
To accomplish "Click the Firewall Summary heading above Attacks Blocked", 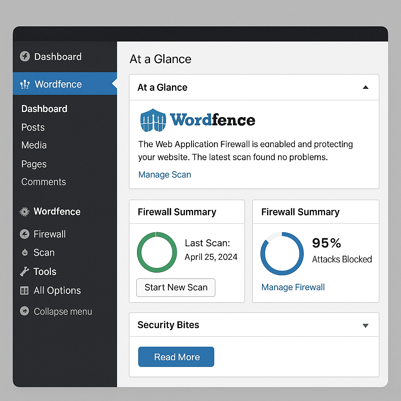I will pos(300,212).
